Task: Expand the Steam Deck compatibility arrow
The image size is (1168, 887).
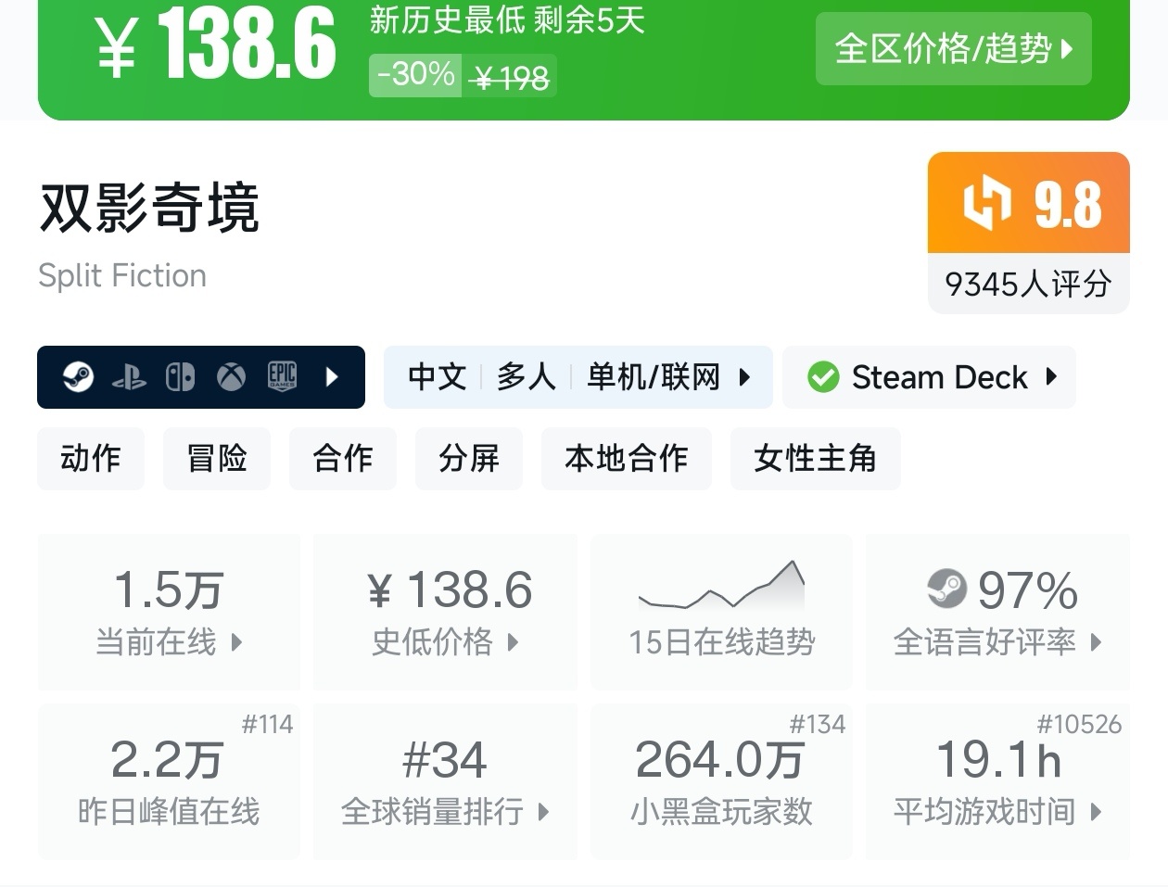Action: [x=1051, y=376]
